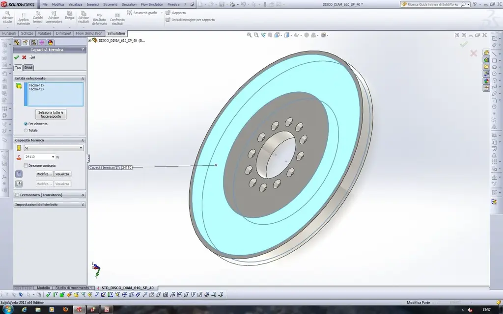Expand the DISCO_DIAM_610_SP_40 tree node
The image size is (503, 314).
click(x=89, y=41)
